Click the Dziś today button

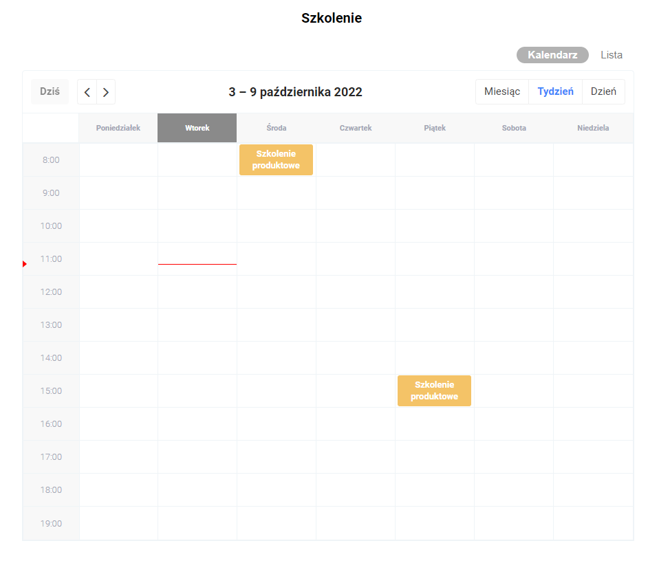[x=50, y=91]
